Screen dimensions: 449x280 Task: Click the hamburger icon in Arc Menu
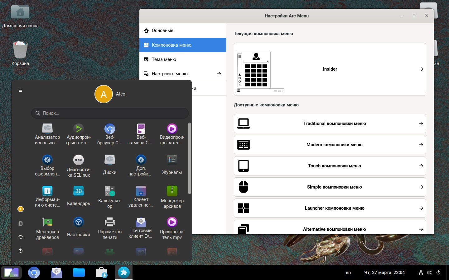click(x=21, y=90)
